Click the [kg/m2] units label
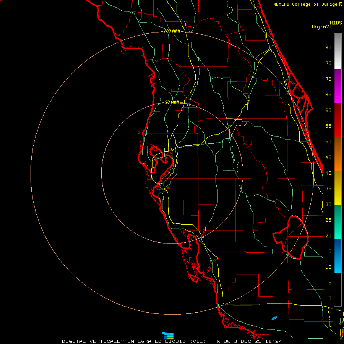 [x=321, y=27]
